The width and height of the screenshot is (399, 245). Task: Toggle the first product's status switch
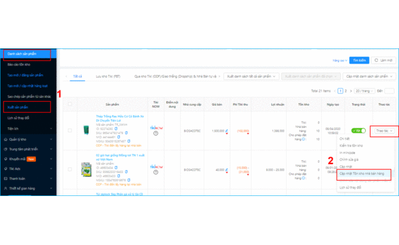click(x=358, y=130)
